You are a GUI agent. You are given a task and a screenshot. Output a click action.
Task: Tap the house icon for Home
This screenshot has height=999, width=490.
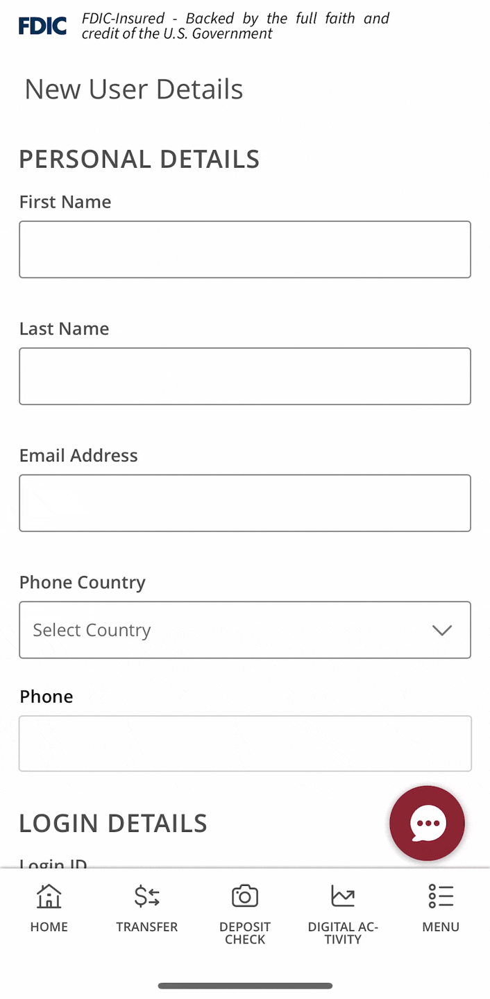(49, 896)
